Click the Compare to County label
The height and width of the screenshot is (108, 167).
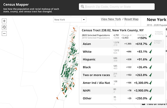coord(159,32)
